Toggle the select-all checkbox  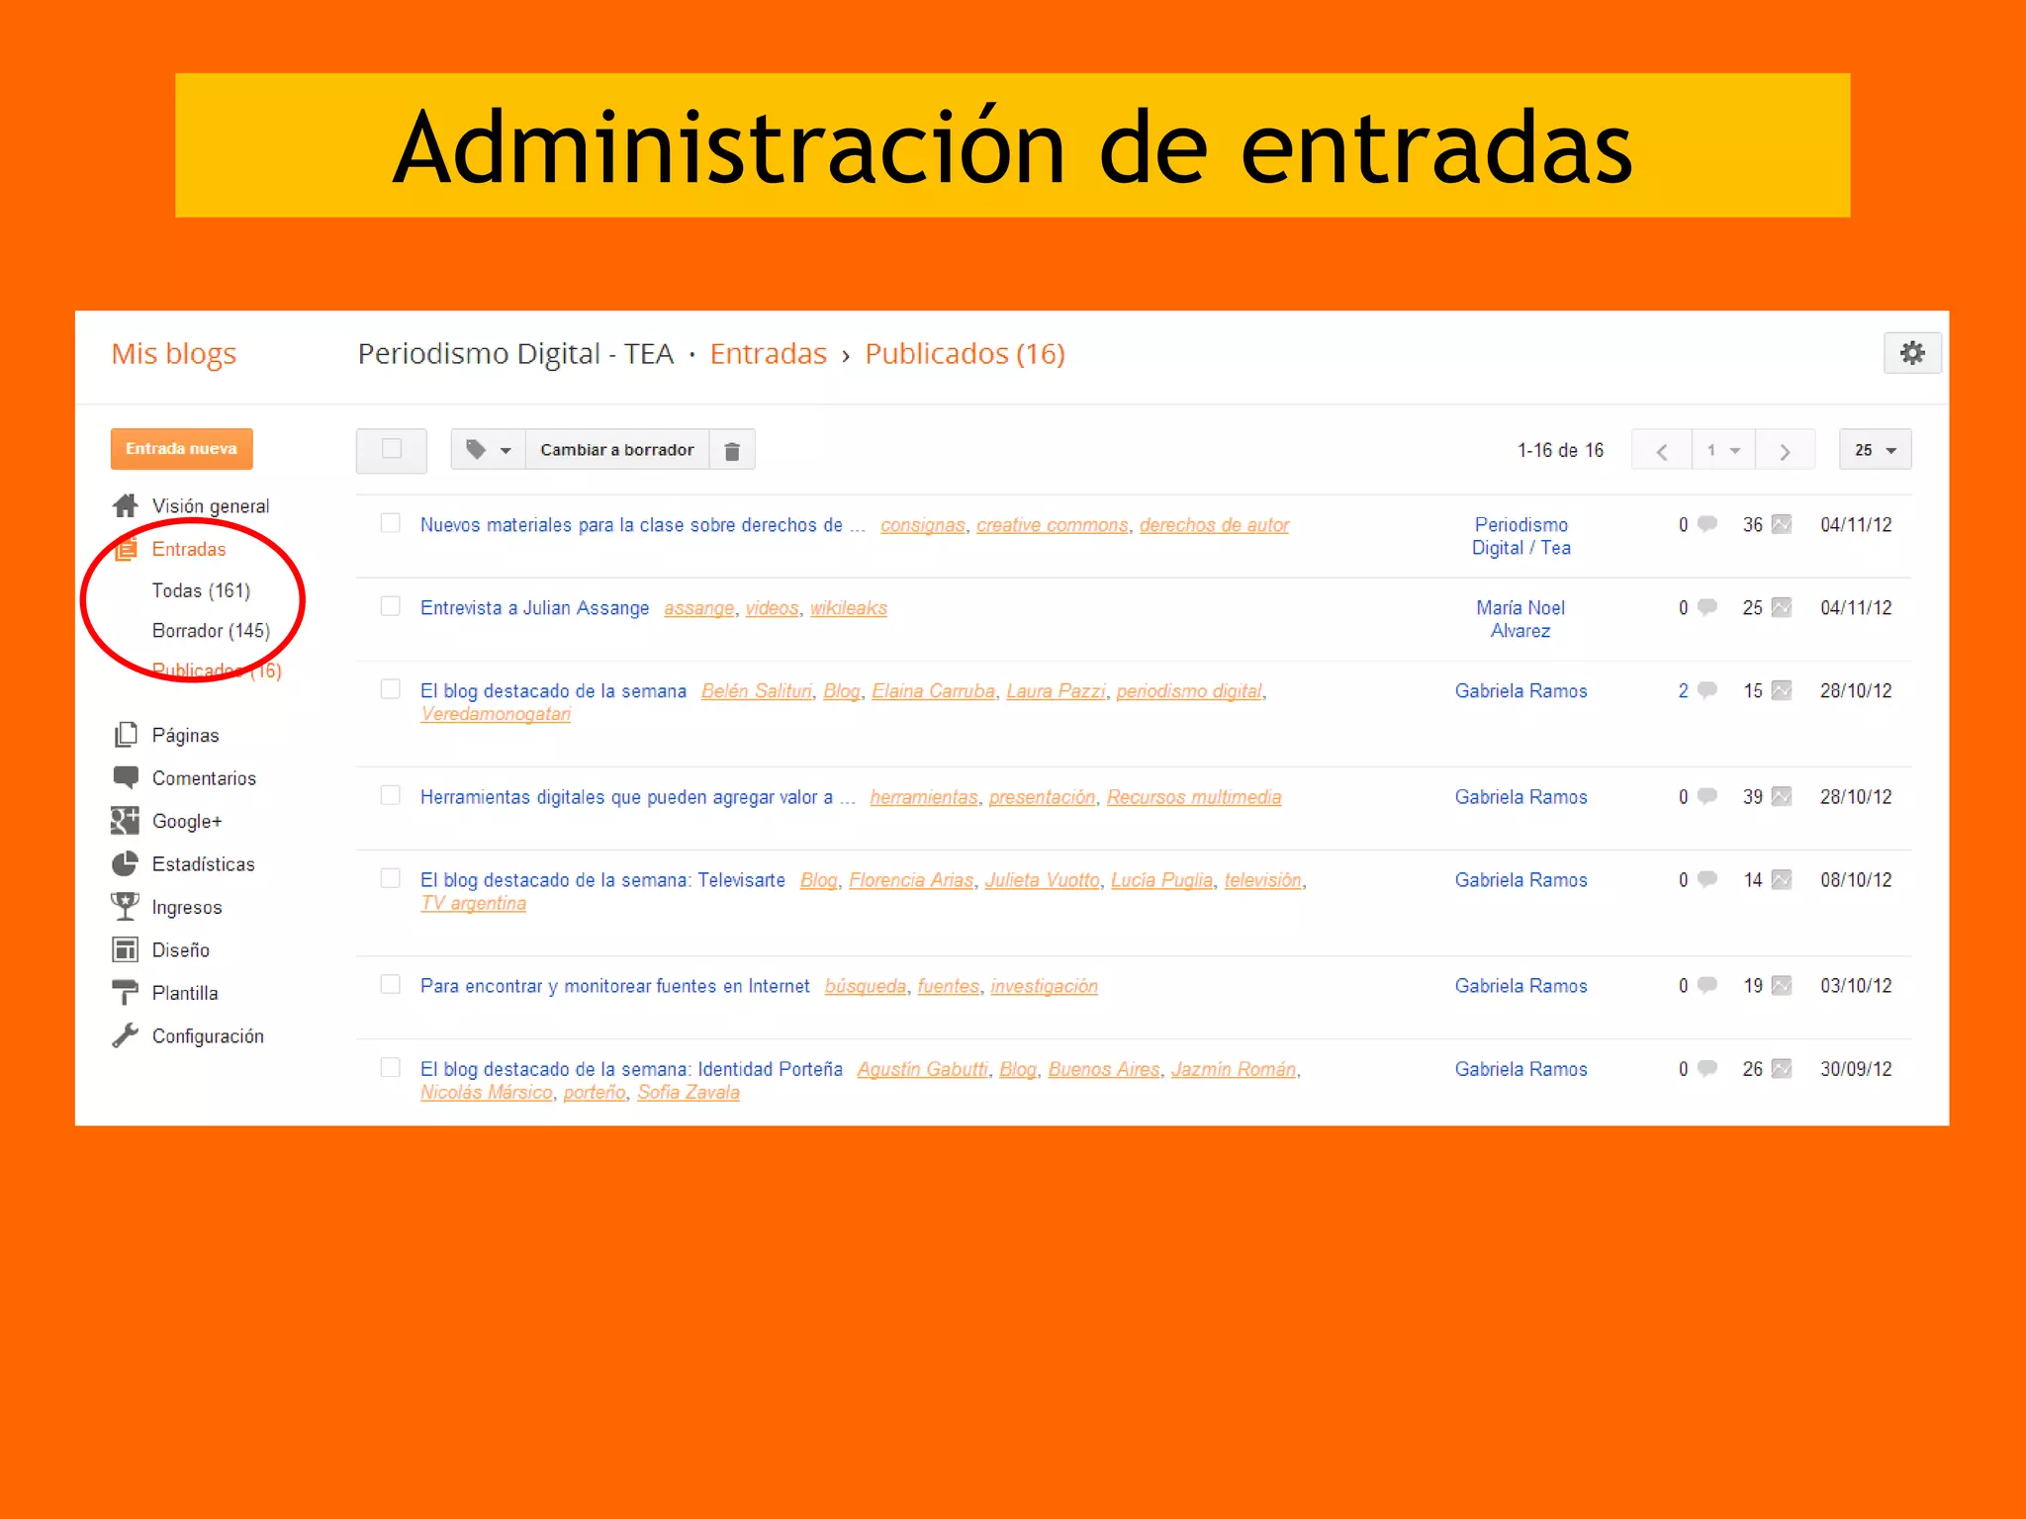pos(392,449)
